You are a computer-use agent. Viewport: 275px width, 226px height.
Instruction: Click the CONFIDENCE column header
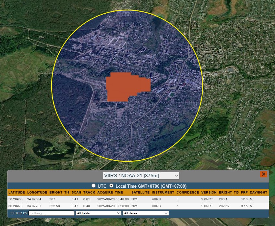pyautogui.click(x=187, y=193)
